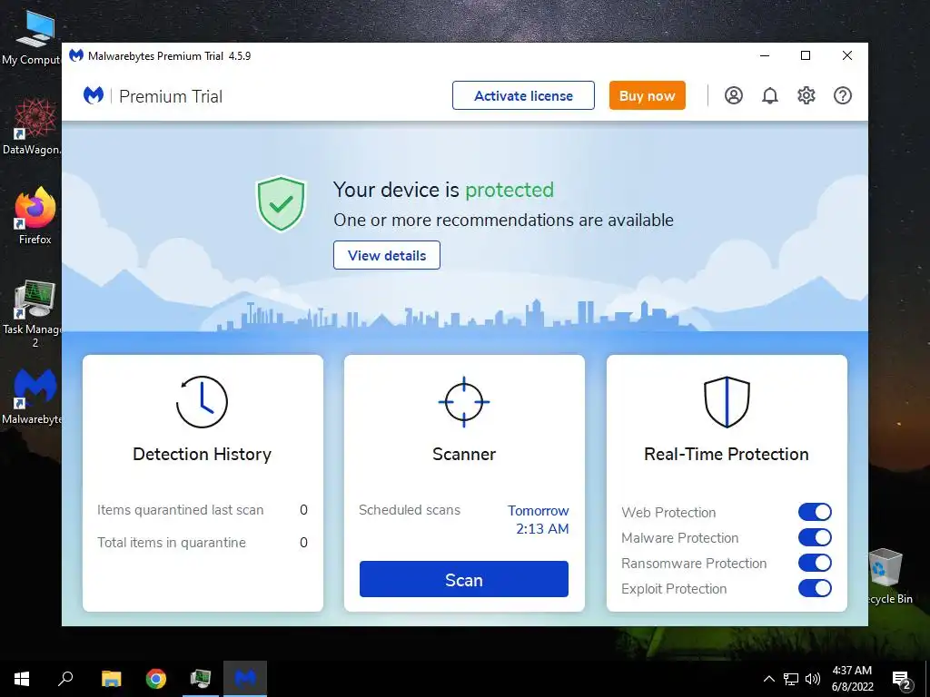Click the Scanner crosshair icon
Screen dimensions: 930x697
[x=464, y=402]
